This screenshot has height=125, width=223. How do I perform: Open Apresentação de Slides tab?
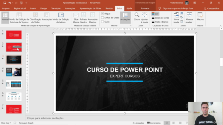[90, 8]
